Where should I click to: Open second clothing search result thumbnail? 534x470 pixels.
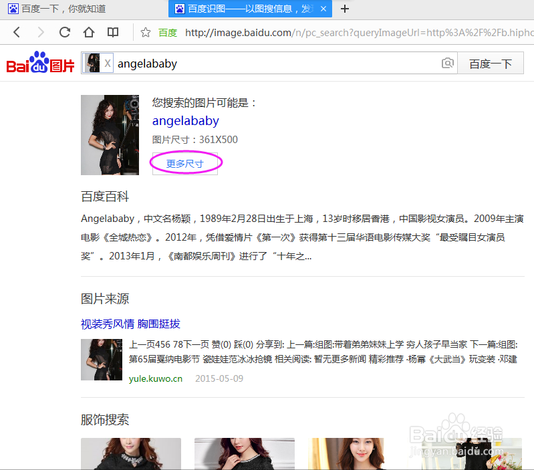point(245,454)
